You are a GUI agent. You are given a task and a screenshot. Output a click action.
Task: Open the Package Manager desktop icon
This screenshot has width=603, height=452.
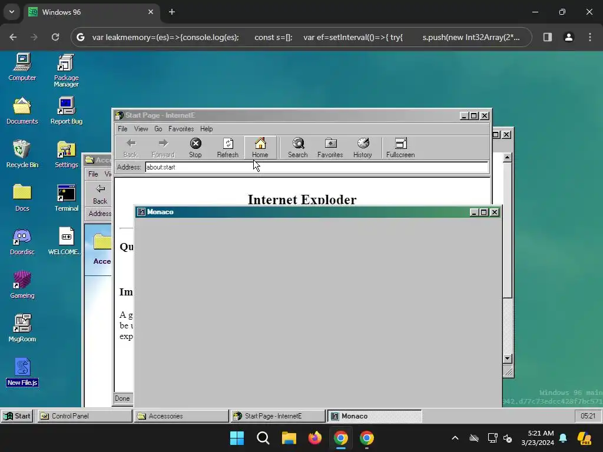[66, 71]
